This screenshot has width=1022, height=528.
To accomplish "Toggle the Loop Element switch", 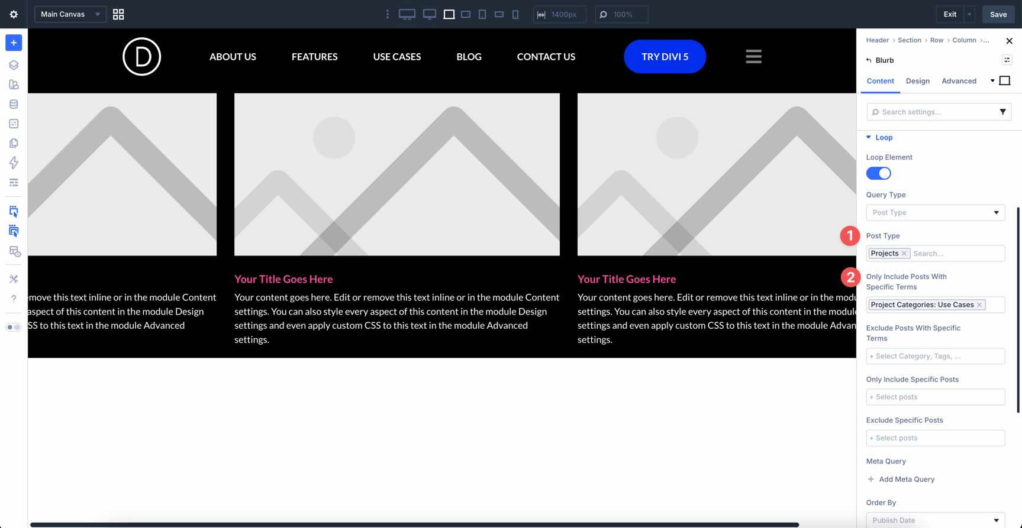I will click(x=878, y=173).
